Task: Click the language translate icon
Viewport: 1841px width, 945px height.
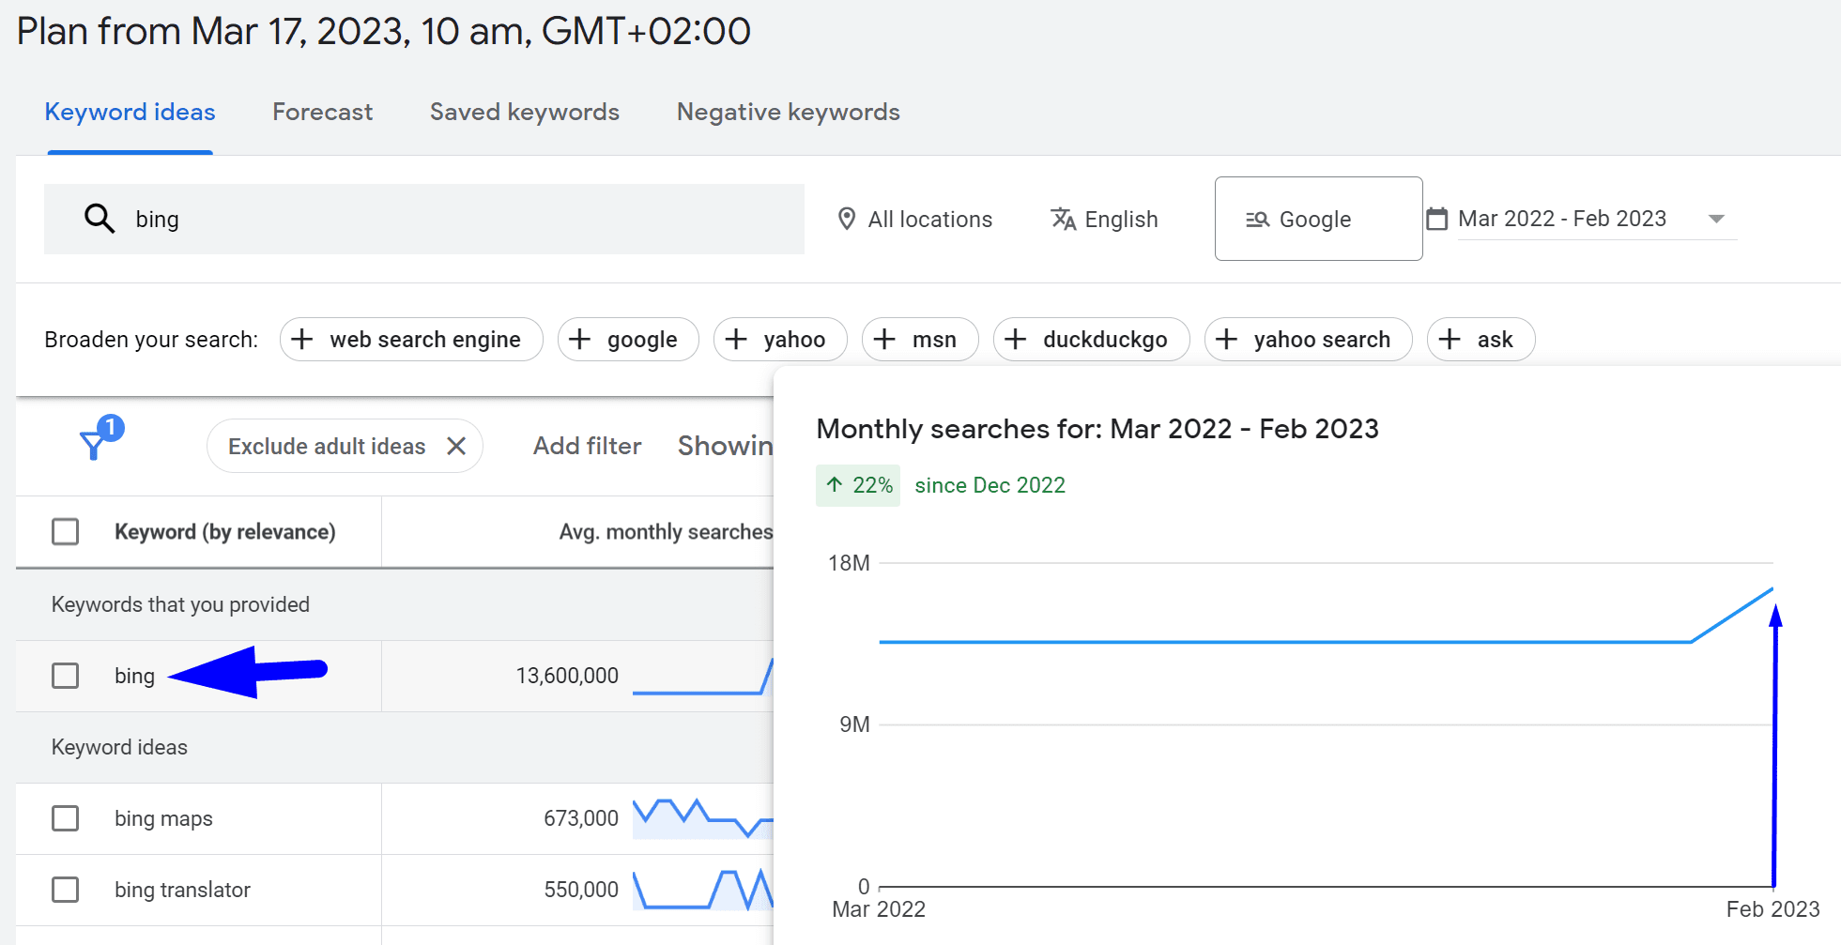Action: pos(1063,219)
